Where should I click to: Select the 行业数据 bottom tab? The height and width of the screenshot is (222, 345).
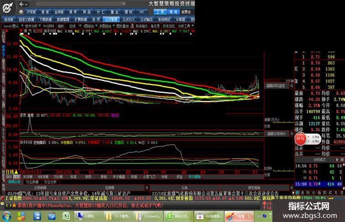click(32, 182)
